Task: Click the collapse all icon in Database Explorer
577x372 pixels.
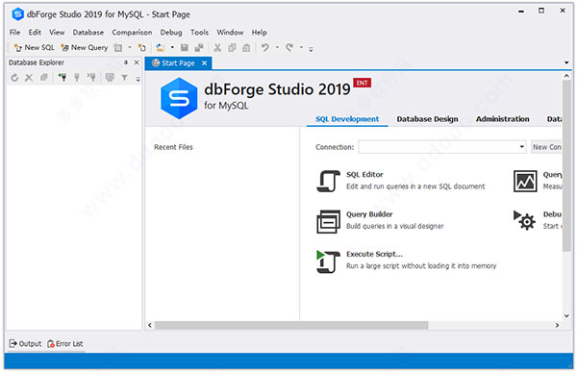Action: [x=44, y=78]
